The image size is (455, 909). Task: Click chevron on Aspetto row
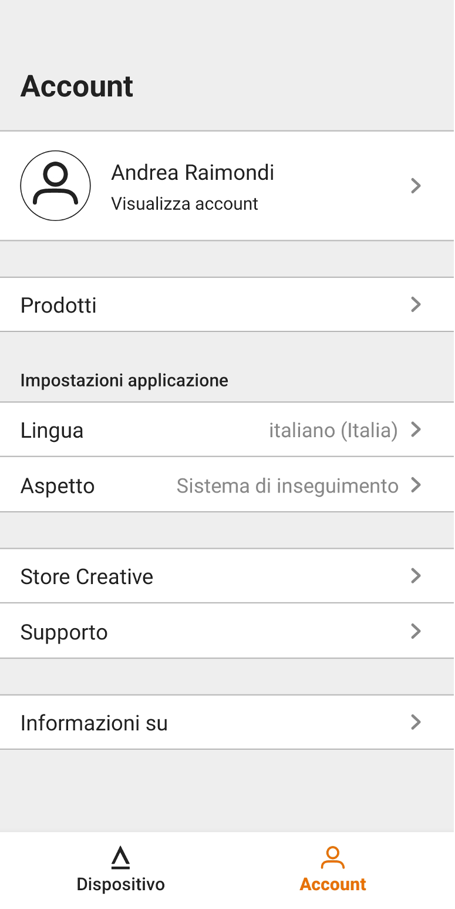(416, 485)
